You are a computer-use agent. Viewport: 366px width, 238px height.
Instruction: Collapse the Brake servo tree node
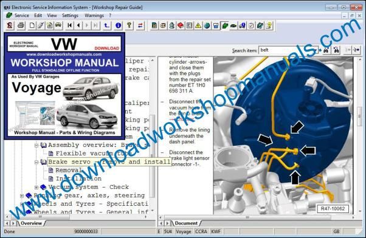pos(36,162)
